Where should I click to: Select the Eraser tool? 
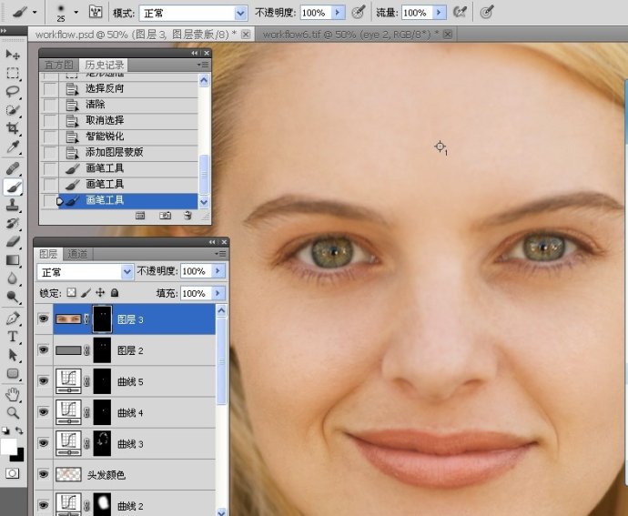[x=13, y=241]
